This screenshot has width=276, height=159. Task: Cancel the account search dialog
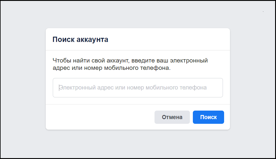click(x=172, y=117)
